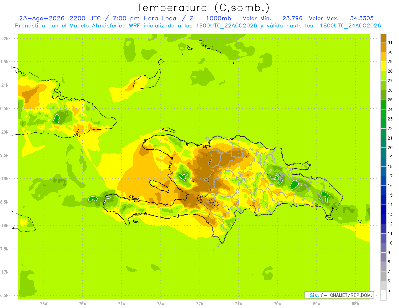
Task: Click the '7.5N' latitude tick label
Action: pyautogui.click(x=5, y=249)
